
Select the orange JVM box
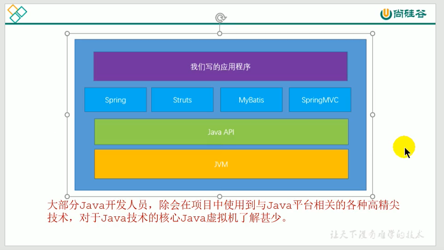[221, 164]
